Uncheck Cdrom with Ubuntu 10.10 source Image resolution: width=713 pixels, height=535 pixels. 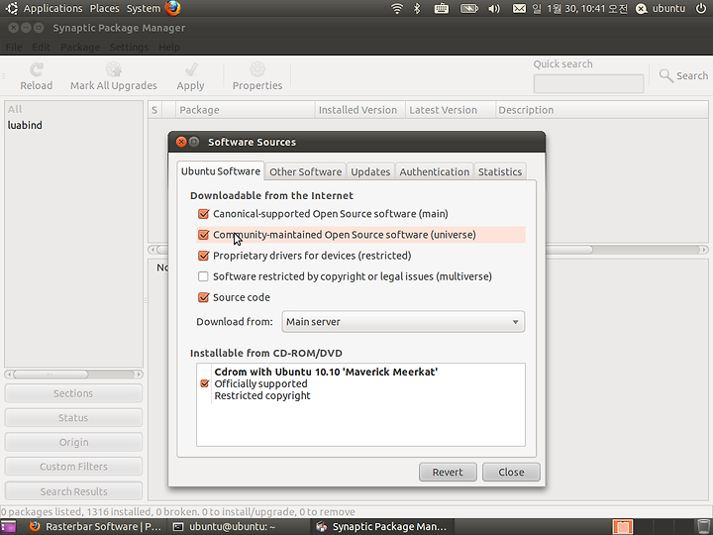click(x=205, y=383)
